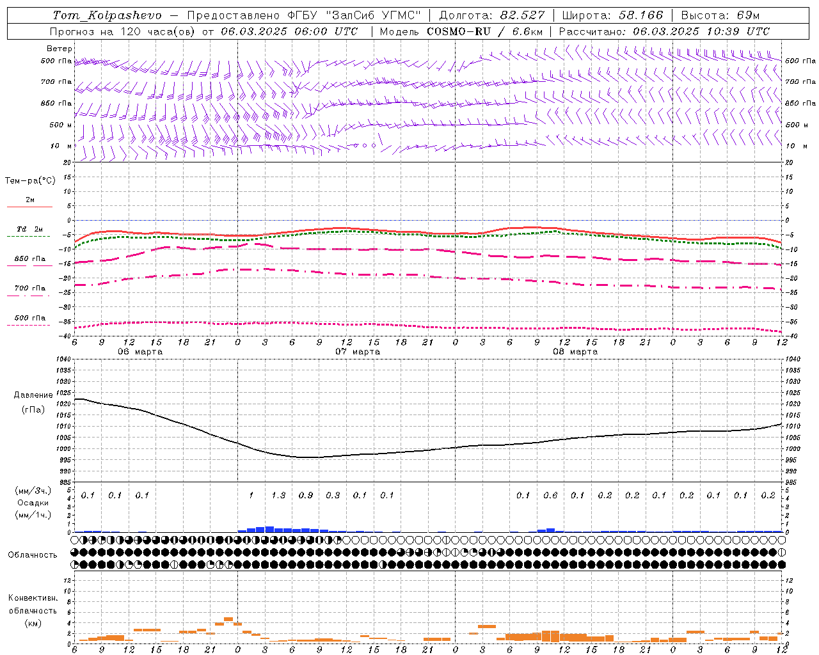This screenshot has height=655, width=819.
Task: Click the model label "COSMO-RU / 6.6км"
Action: coord(484,31)
